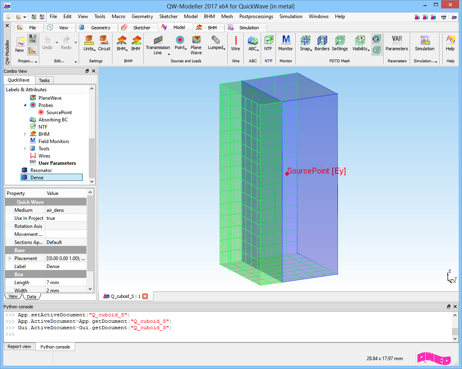Select the SourcePoint tree item
Screen dimensions: 462x369
[x=59, y=112]
